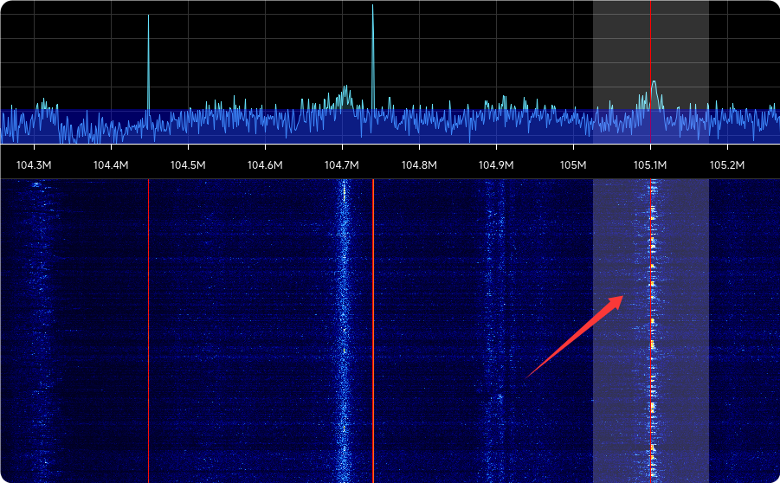The height and width of the screenshot is (483, 780).
Task: Select the 104.5M frequency scale mark
Action: tap(188, 165)
